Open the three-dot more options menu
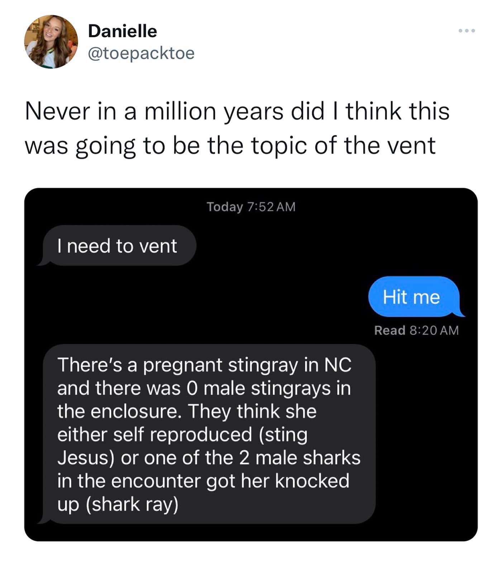502x566 pixels. coord(467,31)
